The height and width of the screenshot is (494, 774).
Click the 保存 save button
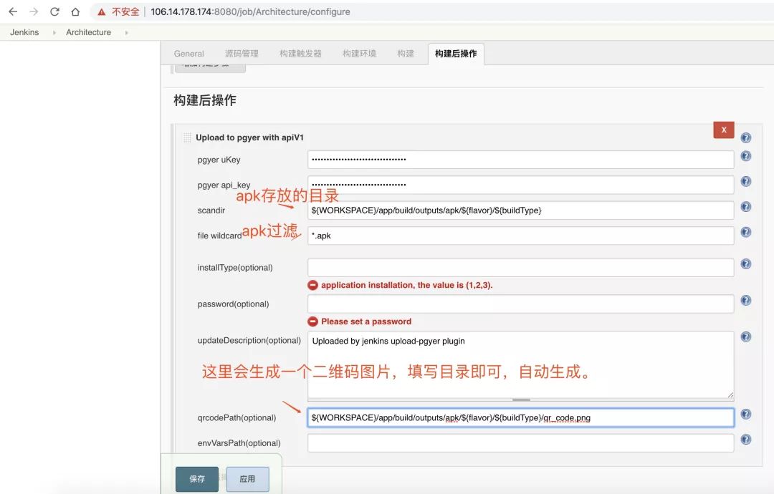coord(197,479)
